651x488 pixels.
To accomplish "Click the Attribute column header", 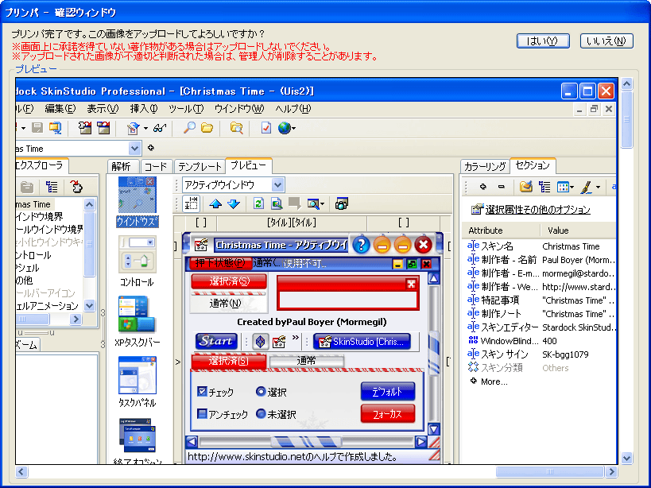I will (x=501, y=230).
